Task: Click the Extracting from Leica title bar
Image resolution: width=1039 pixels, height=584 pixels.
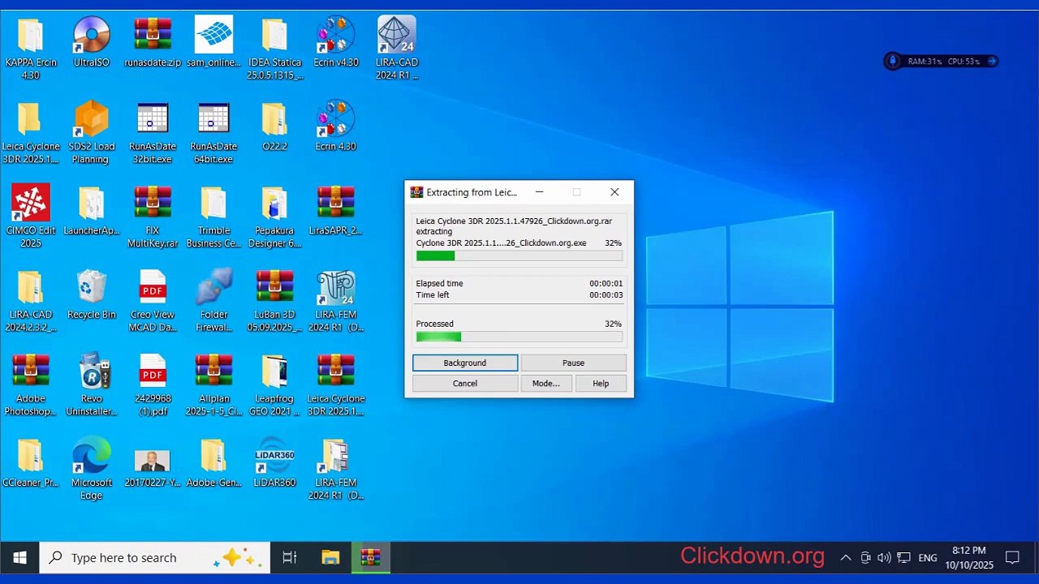Action: 472,192
